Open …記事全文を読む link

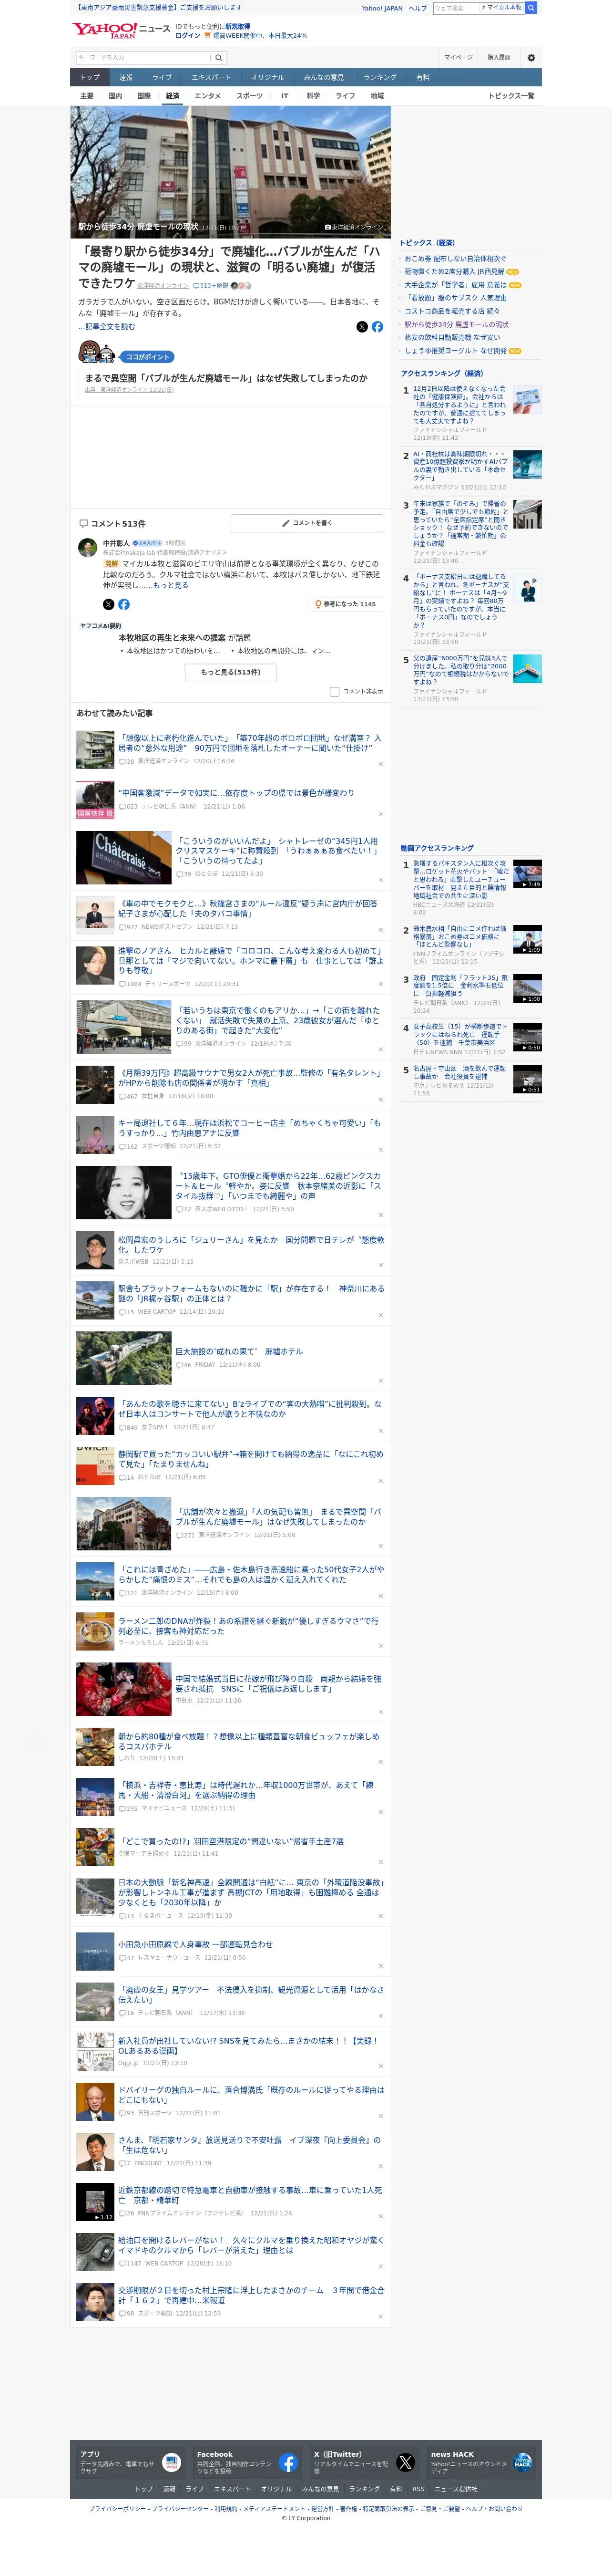106,326
